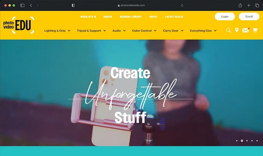Viewport: 263px width, 156px height.
Task: Select the first carousel slide dot
Action: tap(237, 141)
